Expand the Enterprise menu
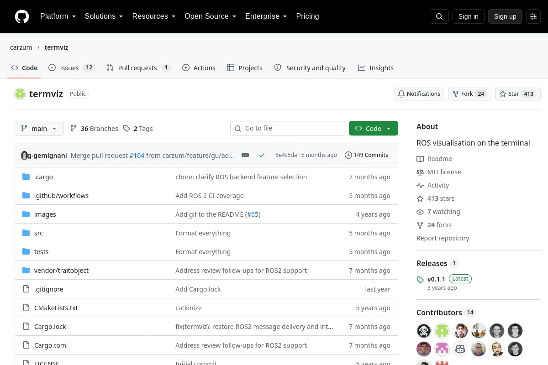 coord(266,16)
